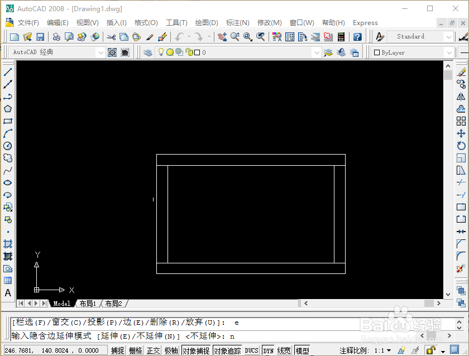This screenshot has height=356, width=469.
Task: Select the Array modify tool
Action: tap(461, 121)
